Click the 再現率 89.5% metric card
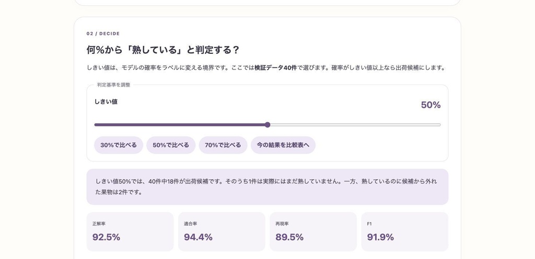 (313, 232)
